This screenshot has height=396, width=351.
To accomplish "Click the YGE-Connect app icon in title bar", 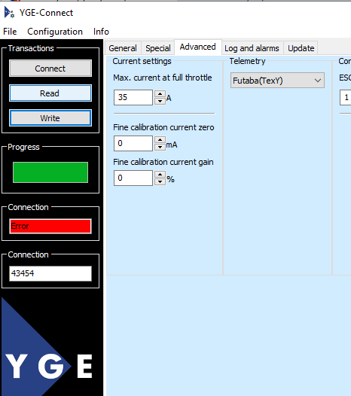I will click(x=9, y=12).
